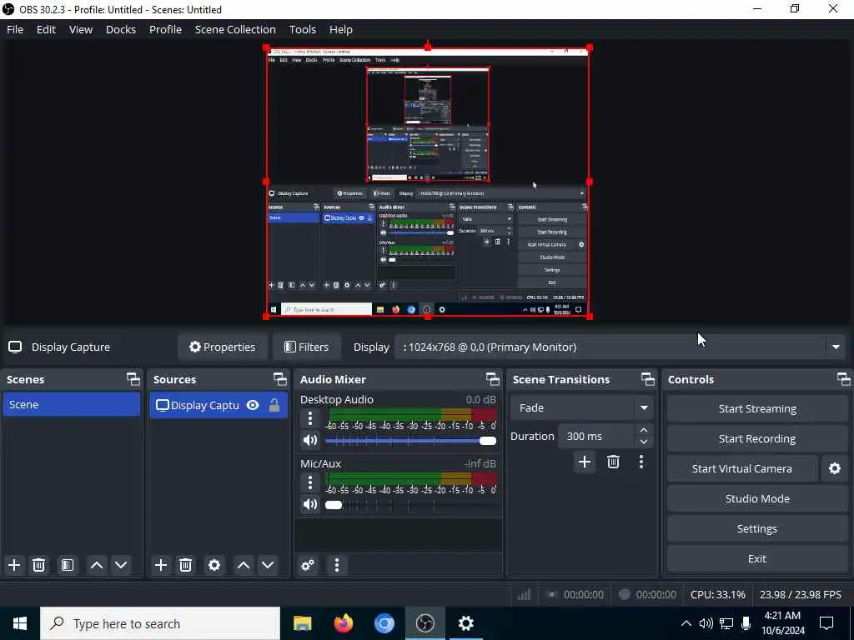Image resolution: width=854 pixels, height=640 pixels.
Task: Open the Help menu
Action: tap(341, 29)
